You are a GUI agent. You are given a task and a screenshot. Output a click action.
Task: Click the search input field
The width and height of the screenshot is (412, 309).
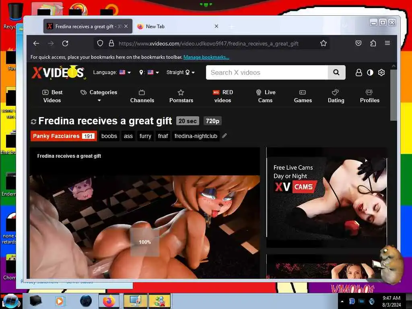267,72
